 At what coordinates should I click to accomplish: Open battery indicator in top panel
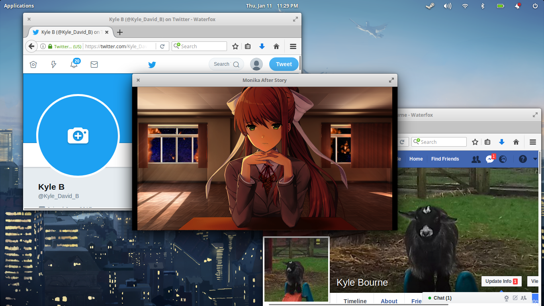click(500, 6)
